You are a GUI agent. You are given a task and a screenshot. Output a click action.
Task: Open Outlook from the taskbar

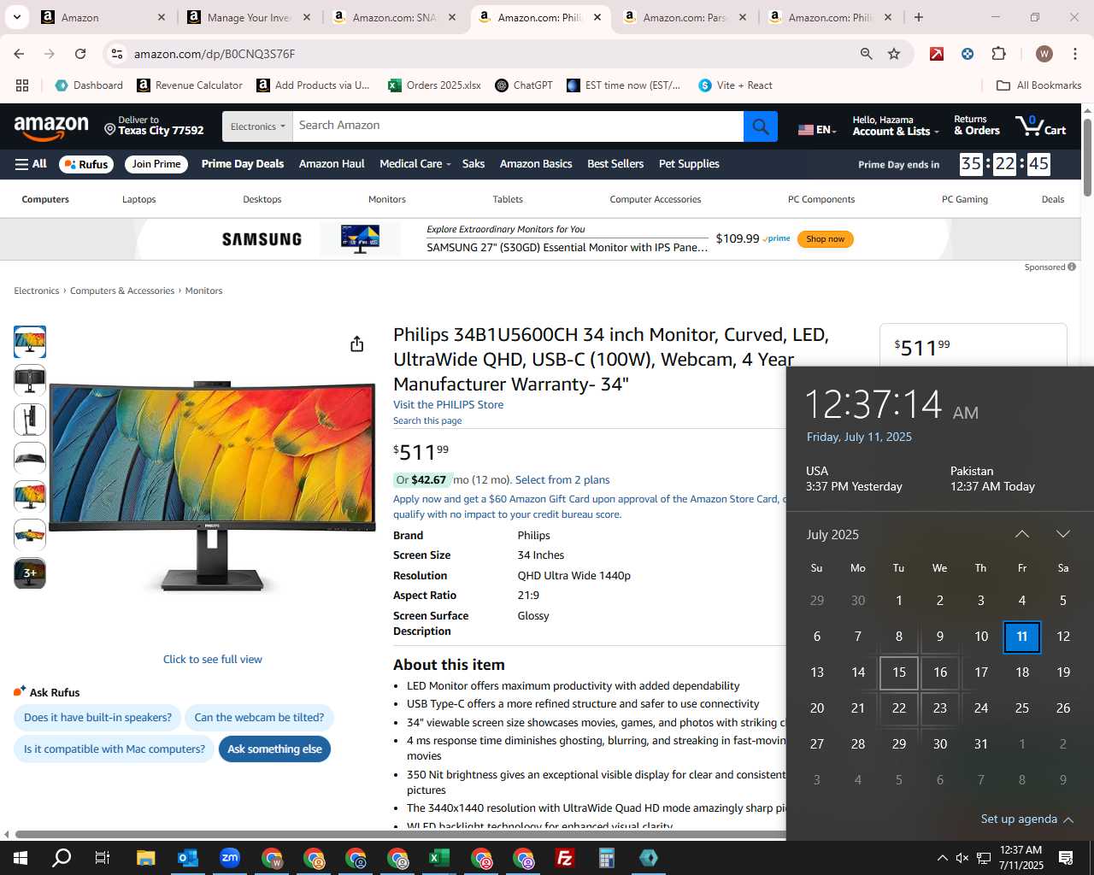pyautogui.click(x=187, y=858)
